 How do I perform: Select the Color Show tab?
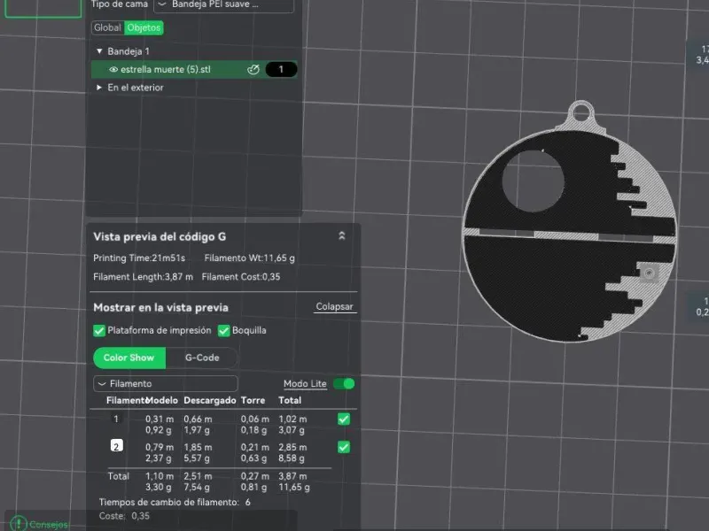click(x=129, y=358)
